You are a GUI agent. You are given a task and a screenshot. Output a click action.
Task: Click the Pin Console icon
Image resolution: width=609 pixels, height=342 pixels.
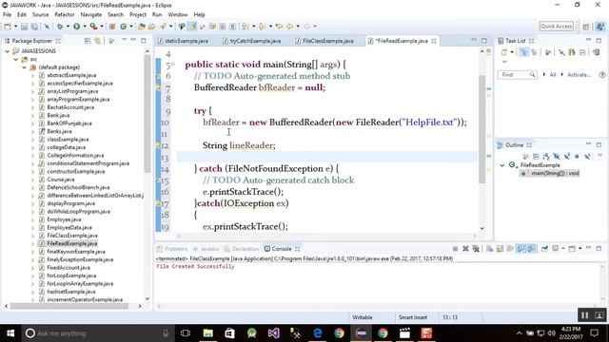pyautogui.click(x=545, y=249)
